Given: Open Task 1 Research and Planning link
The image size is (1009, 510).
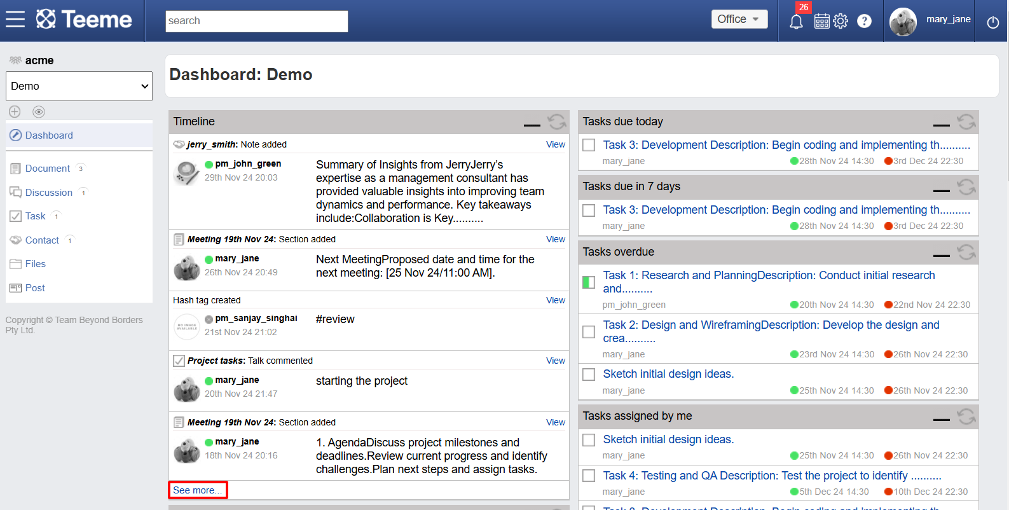Looking at the screenshot, I should click(x=769, y=282).
